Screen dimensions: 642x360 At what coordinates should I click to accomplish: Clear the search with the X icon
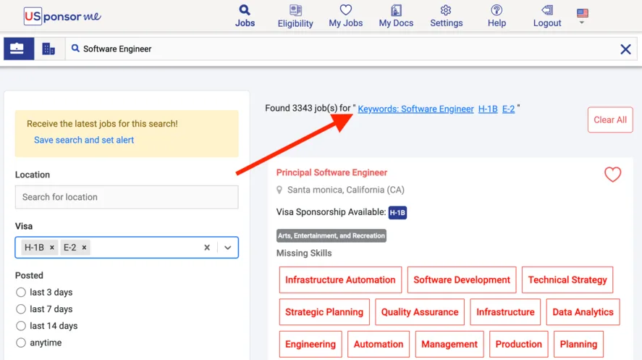click(625, 49)
